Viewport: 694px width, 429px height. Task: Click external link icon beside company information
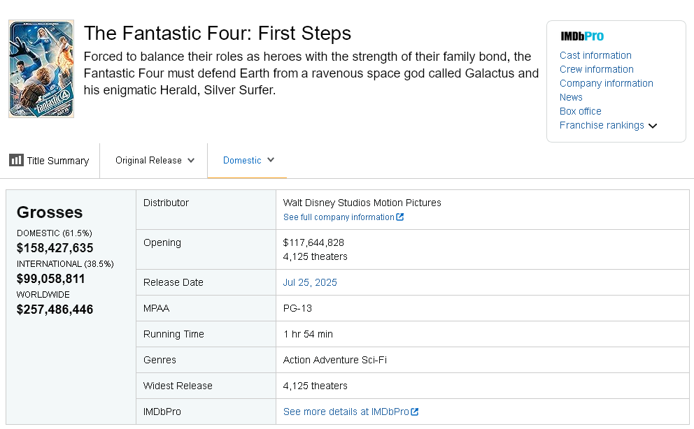[399, 217]
